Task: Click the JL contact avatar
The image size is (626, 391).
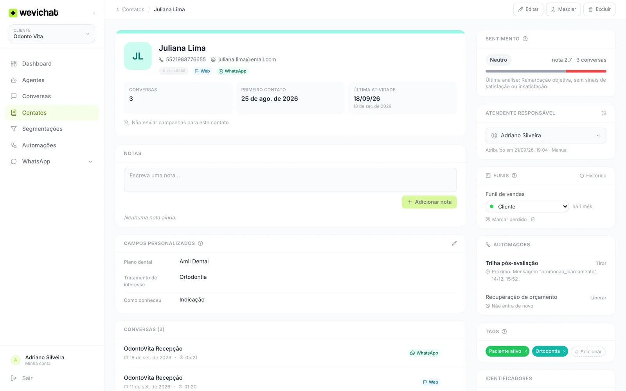Action: click(138, 56)
